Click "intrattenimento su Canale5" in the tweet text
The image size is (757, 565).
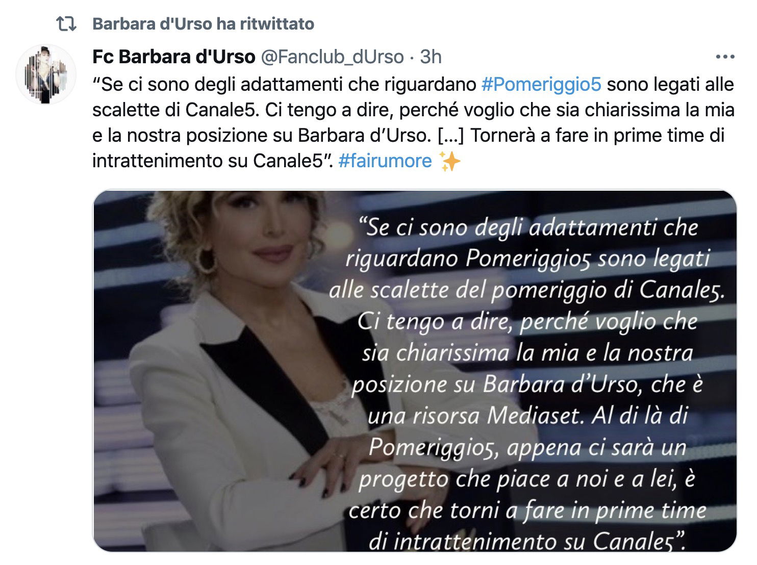pyautogui.click(x=208, y=161)
